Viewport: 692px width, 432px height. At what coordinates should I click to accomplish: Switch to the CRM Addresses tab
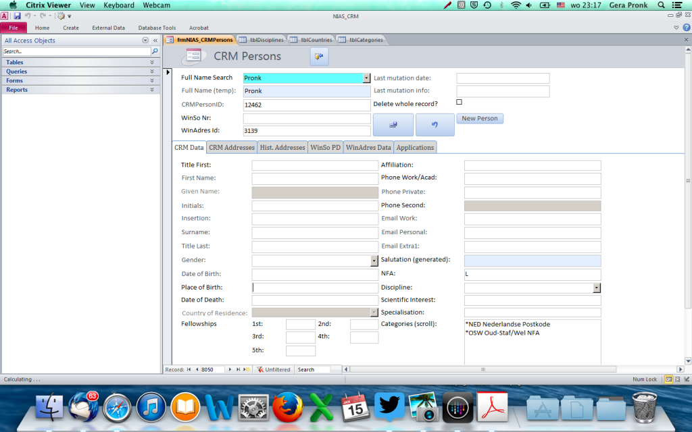click(231, 147)
